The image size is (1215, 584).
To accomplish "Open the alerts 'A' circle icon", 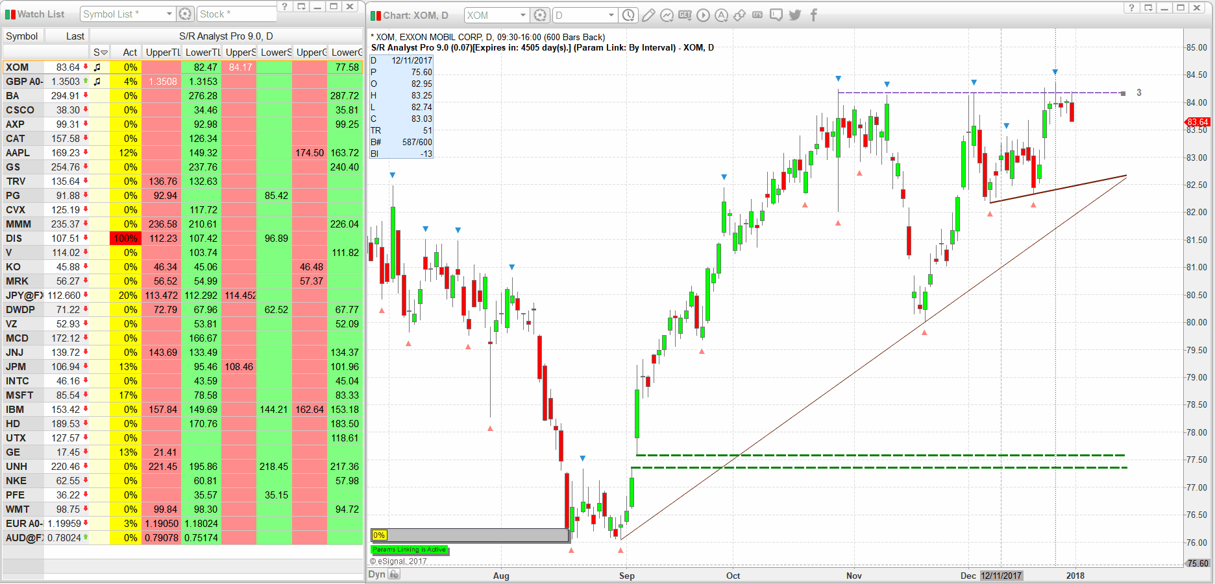I will click(721, 15).
